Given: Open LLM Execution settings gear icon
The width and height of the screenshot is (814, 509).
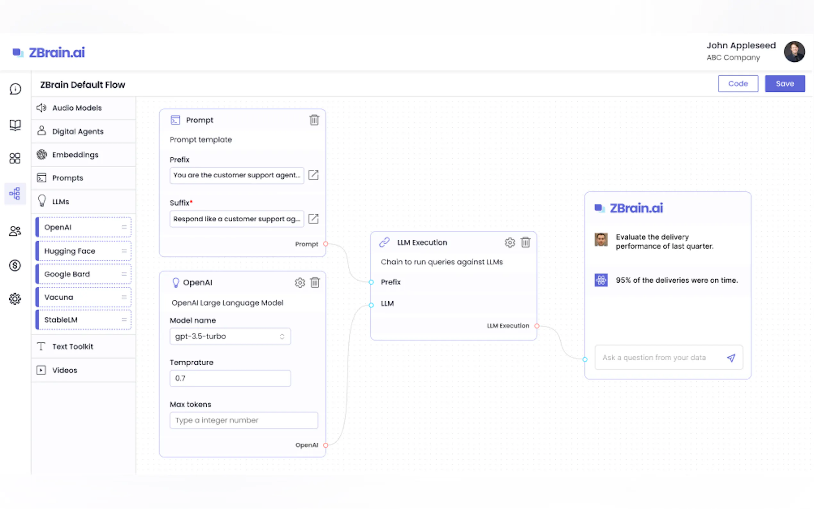Looking at the screenshot, I should click(510, 242).
